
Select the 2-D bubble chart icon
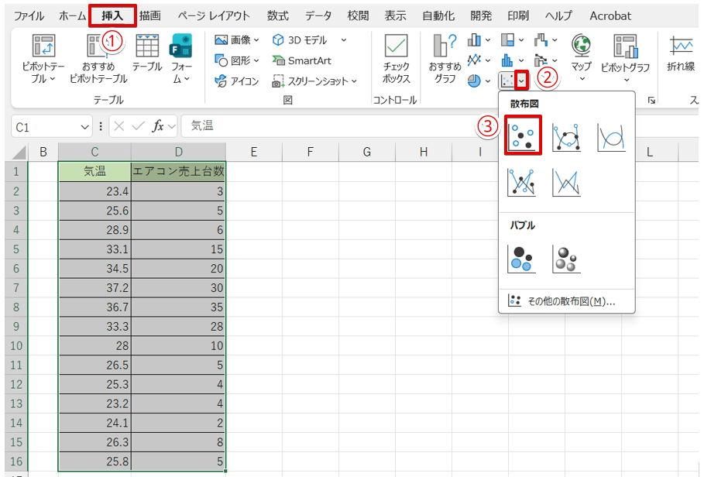pyautogui.click(x=522, y=259)
